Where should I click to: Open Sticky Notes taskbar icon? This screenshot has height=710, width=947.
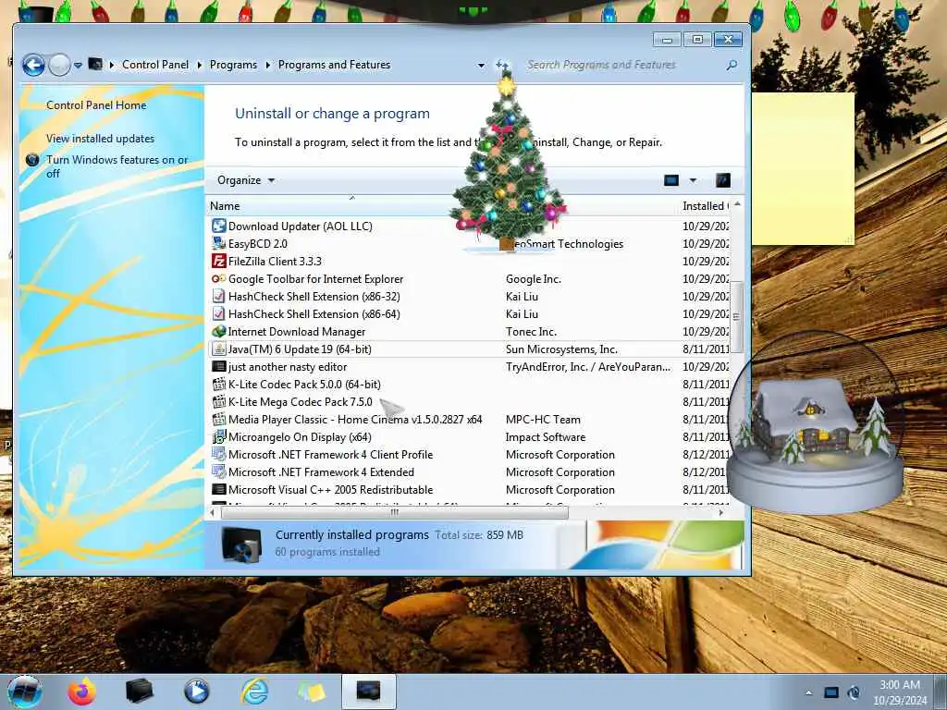(x=312, y=692)
